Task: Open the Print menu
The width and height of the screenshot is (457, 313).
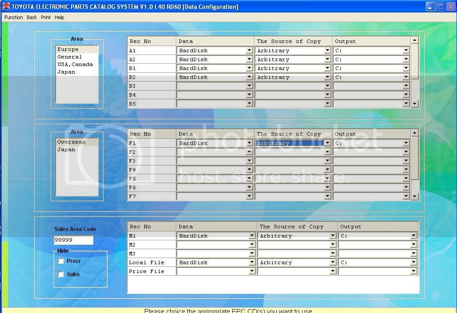Action: pos(46,17)
